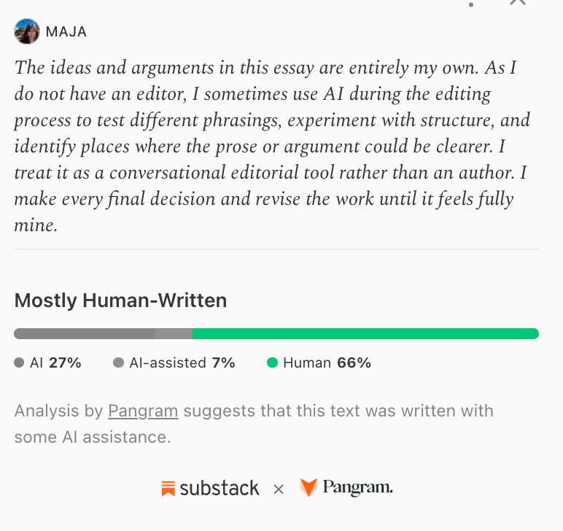This screenshot has width=563, height=531.
Task: Follow the underlined Pangram link
Action: (x=143, y=411)
